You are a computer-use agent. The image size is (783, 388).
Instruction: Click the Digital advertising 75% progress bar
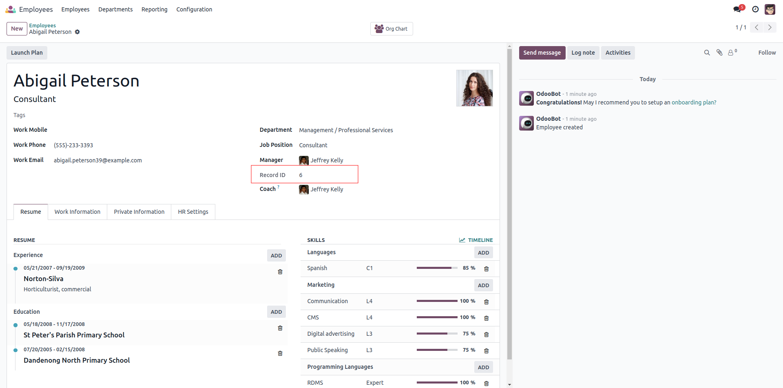coord(437,333)
